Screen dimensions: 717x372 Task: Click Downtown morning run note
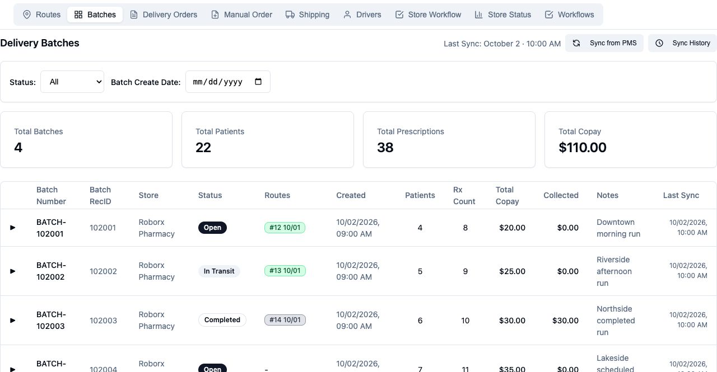(618, 228)
